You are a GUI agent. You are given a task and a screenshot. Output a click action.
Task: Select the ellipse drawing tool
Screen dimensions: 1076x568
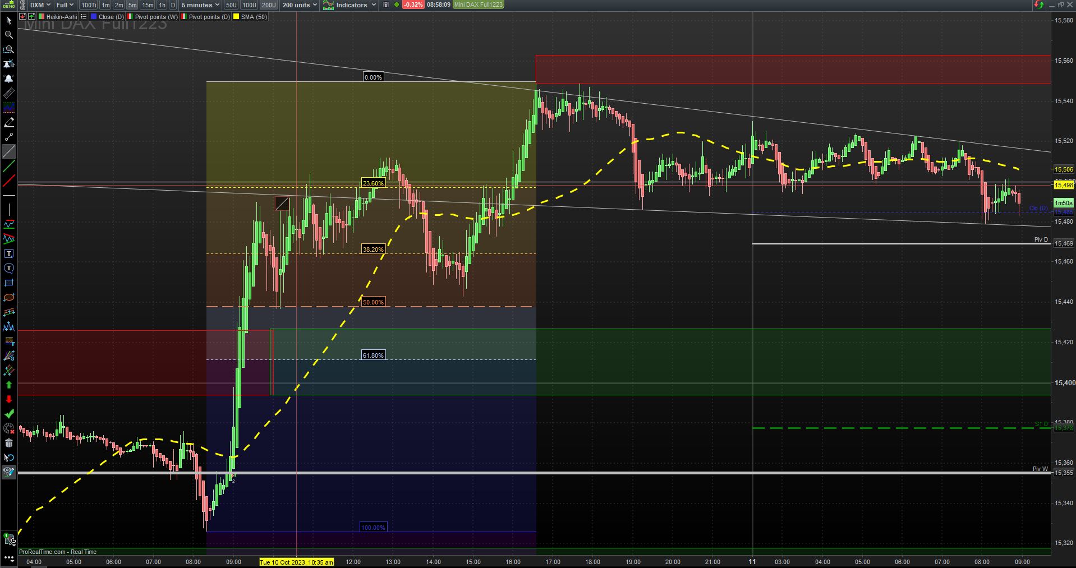pyautogui.click(x=8, y=297)
